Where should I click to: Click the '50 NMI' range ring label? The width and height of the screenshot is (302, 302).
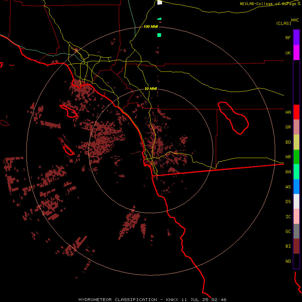tap(151, 89)
